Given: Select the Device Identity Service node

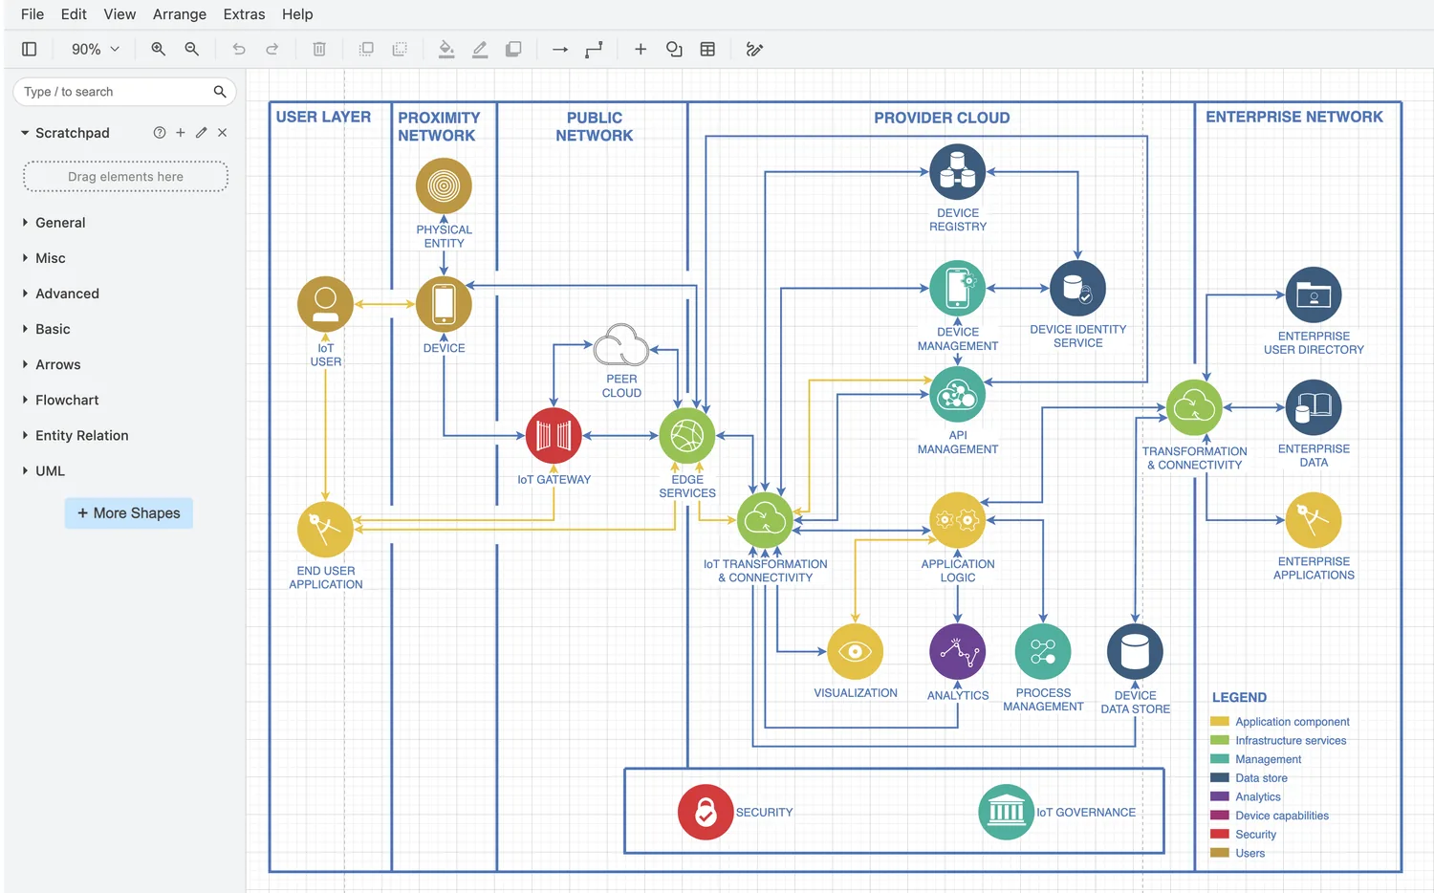Looking at the screenshot, I should [x=1077, y=288].
